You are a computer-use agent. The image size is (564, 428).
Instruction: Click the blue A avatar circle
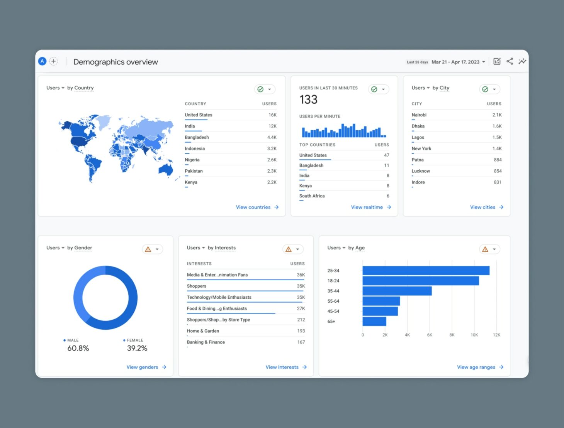pyautogui.click(x=42, y=61)
